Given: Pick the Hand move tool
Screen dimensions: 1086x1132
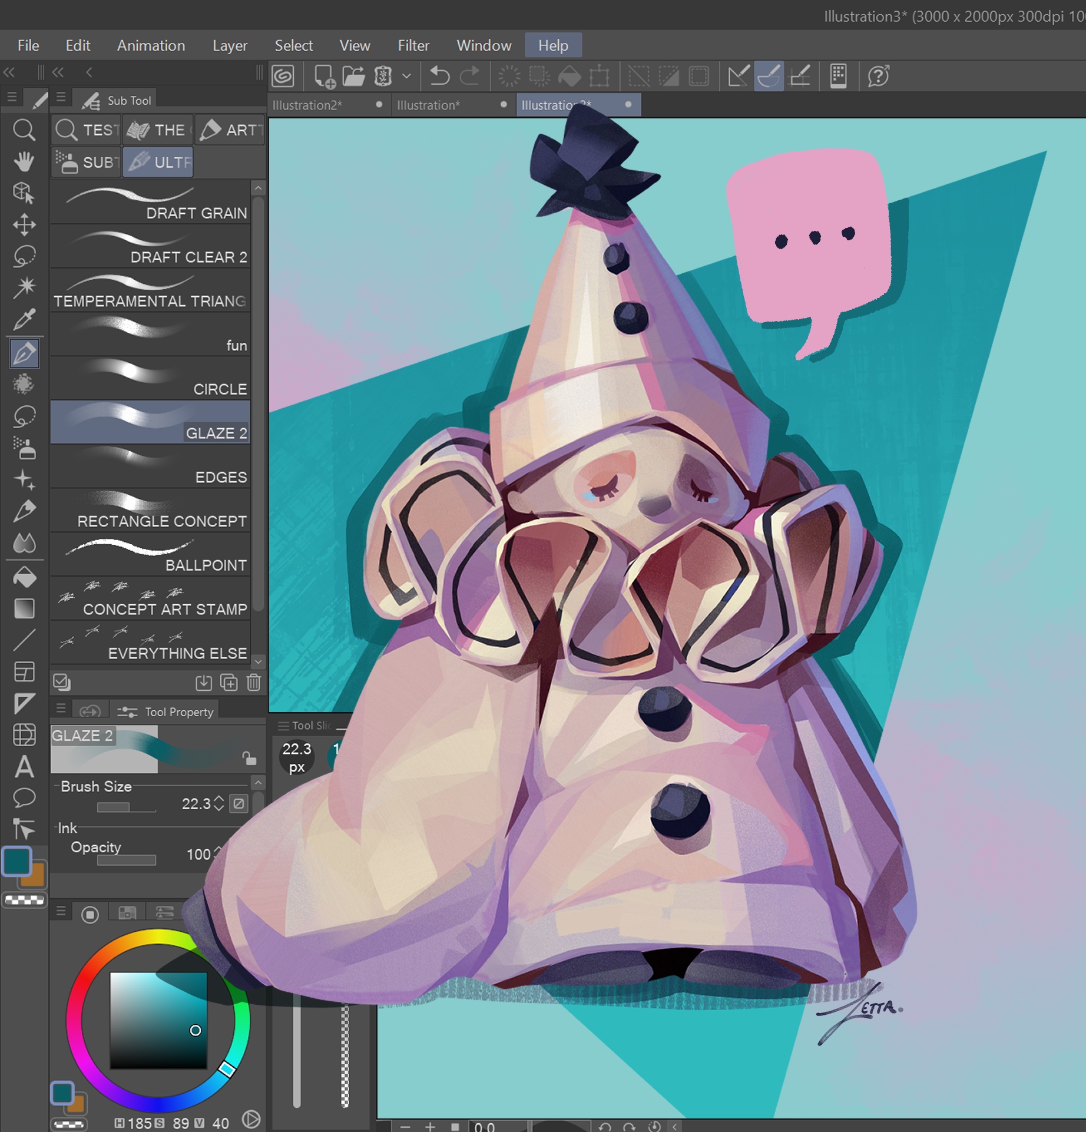Looking at the screenshot, I should coord(24,161).
